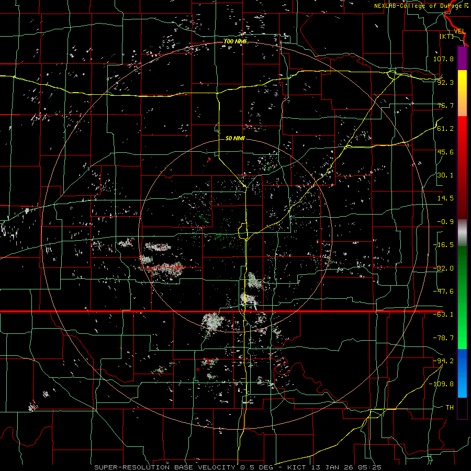Select the 30.1 velocity scale label
The height and width of the screenshot is (471, 471).
(445, 175)
